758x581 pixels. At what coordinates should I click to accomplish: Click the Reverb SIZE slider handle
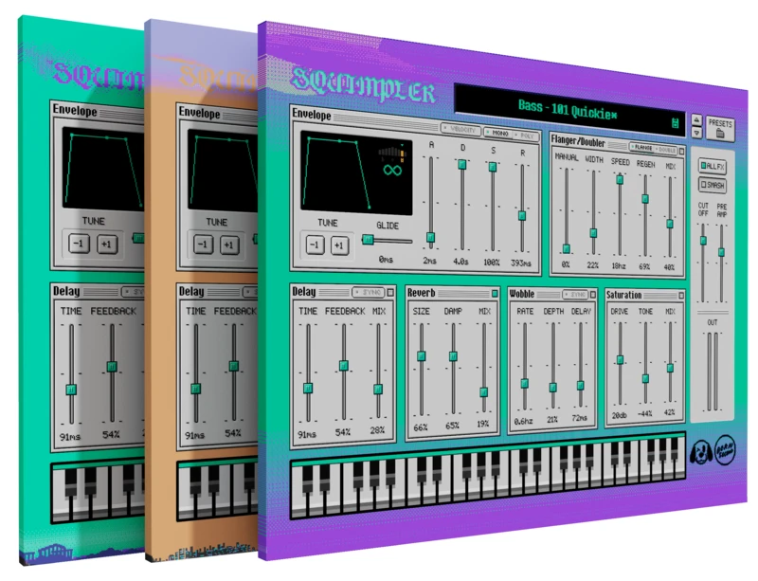421,356
